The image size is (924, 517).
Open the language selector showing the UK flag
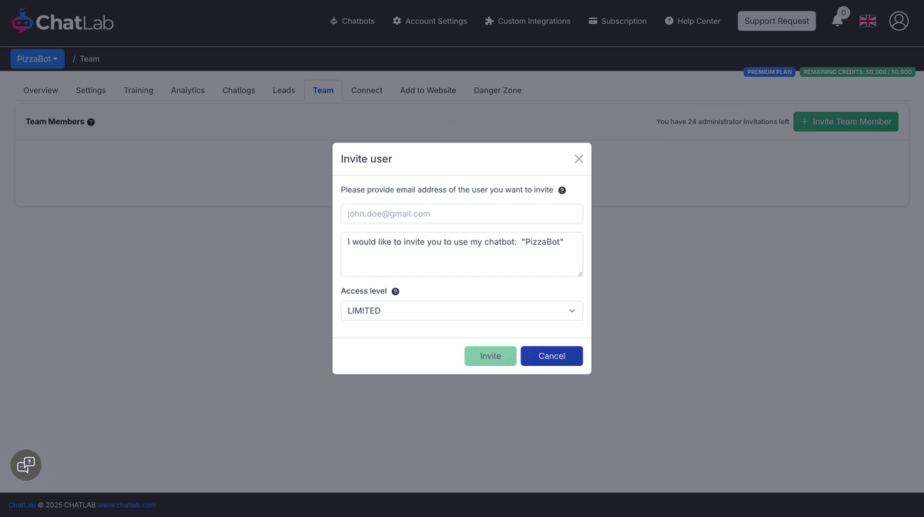coord(867,21)
